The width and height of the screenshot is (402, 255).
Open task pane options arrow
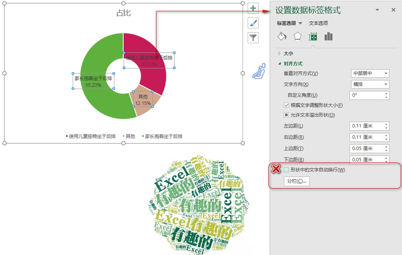(377, 10)
